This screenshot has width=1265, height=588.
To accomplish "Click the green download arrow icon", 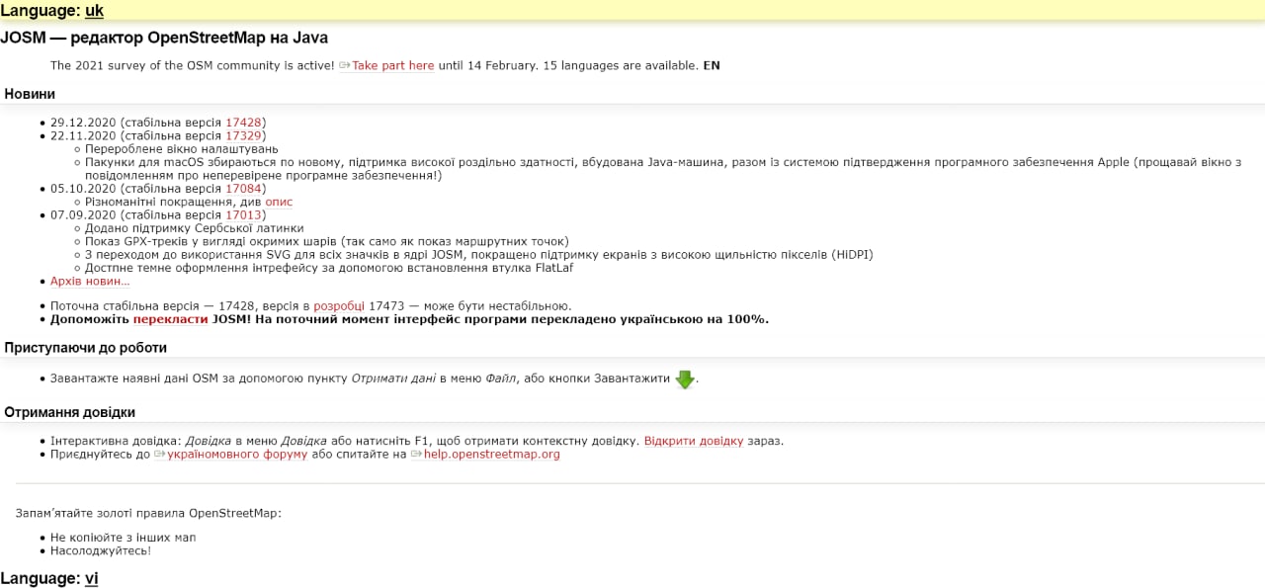I will pos(685,379).
